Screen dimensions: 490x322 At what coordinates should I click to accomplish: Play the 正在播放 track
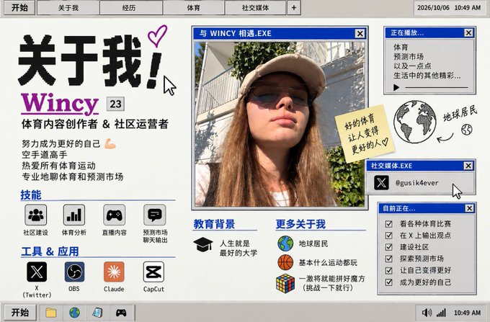[x=396, y=87]
